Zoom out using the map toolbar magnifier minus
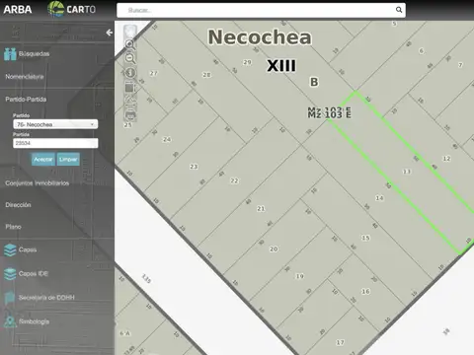 130,58
